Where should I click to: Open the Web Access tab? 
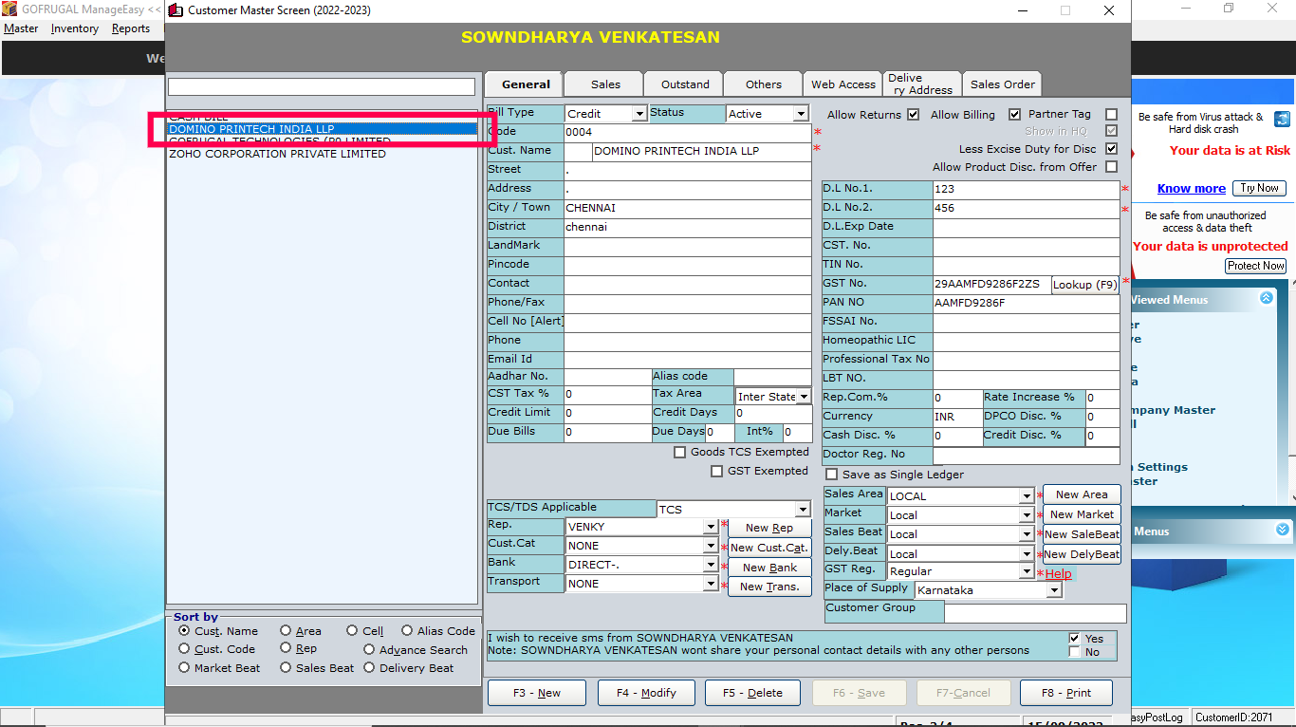[x=842, y=84]
